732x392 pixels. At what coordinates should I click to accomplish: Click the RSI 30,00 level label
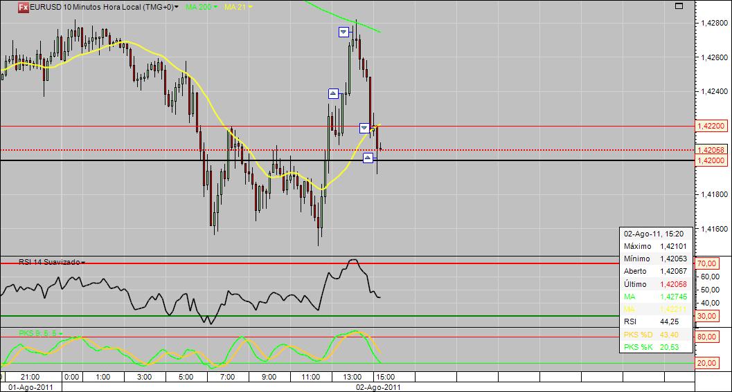(x=706, y=316)
